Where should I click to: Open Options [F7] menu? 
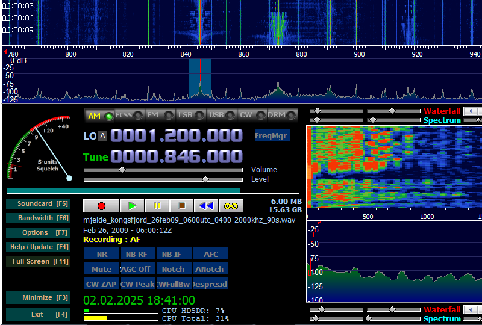tap(38, 232)
